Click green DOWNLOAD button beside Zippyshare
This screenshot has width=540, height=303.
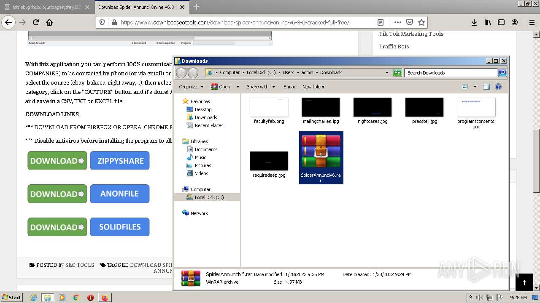(x=57, y=161)
